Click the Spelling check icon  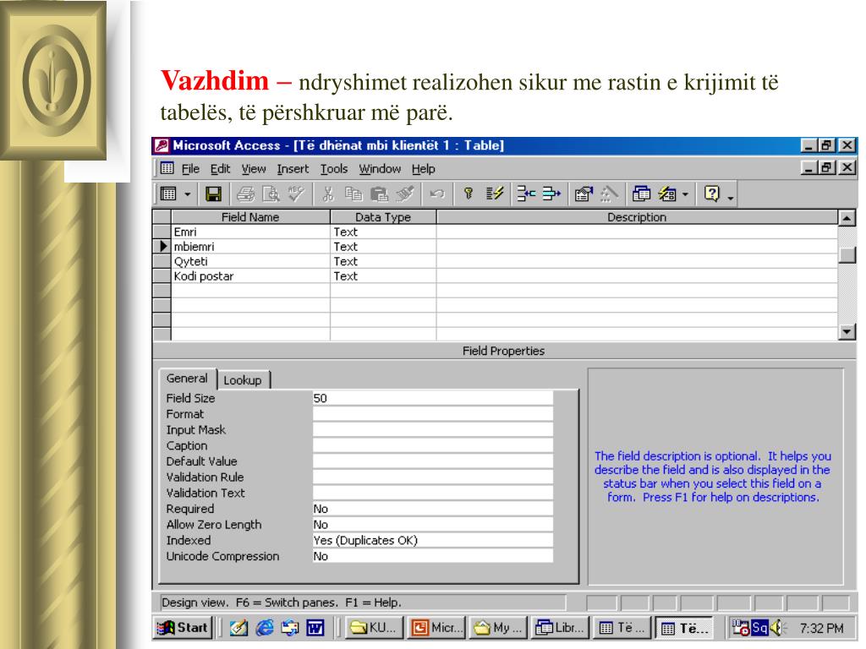[296, 194]
